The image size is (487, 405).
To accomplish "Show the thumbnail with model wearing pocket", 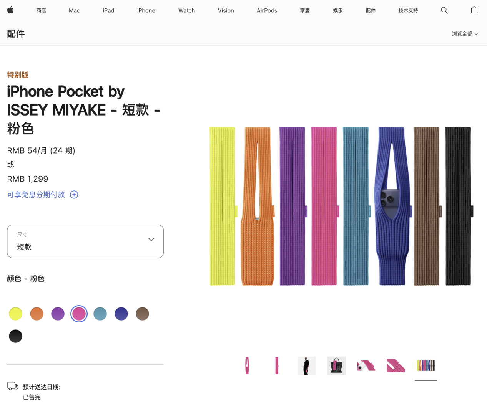I will (306, 365).
